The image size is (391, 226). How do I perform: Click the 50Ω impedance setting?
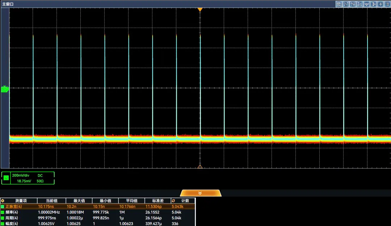(40, 181)
